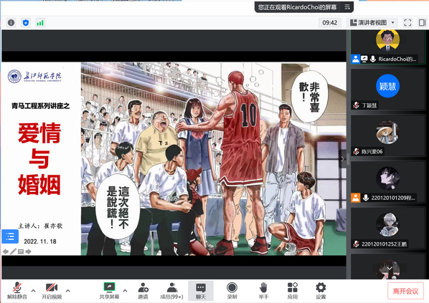This screenshot has height=303, width=429.
Task: Turn on video camera
Action: (52, 291)
